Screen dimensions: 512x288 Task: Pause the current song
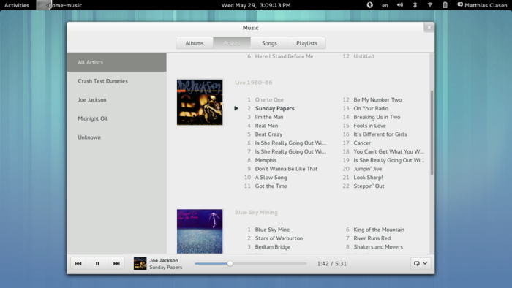click(x=97, y=264)
